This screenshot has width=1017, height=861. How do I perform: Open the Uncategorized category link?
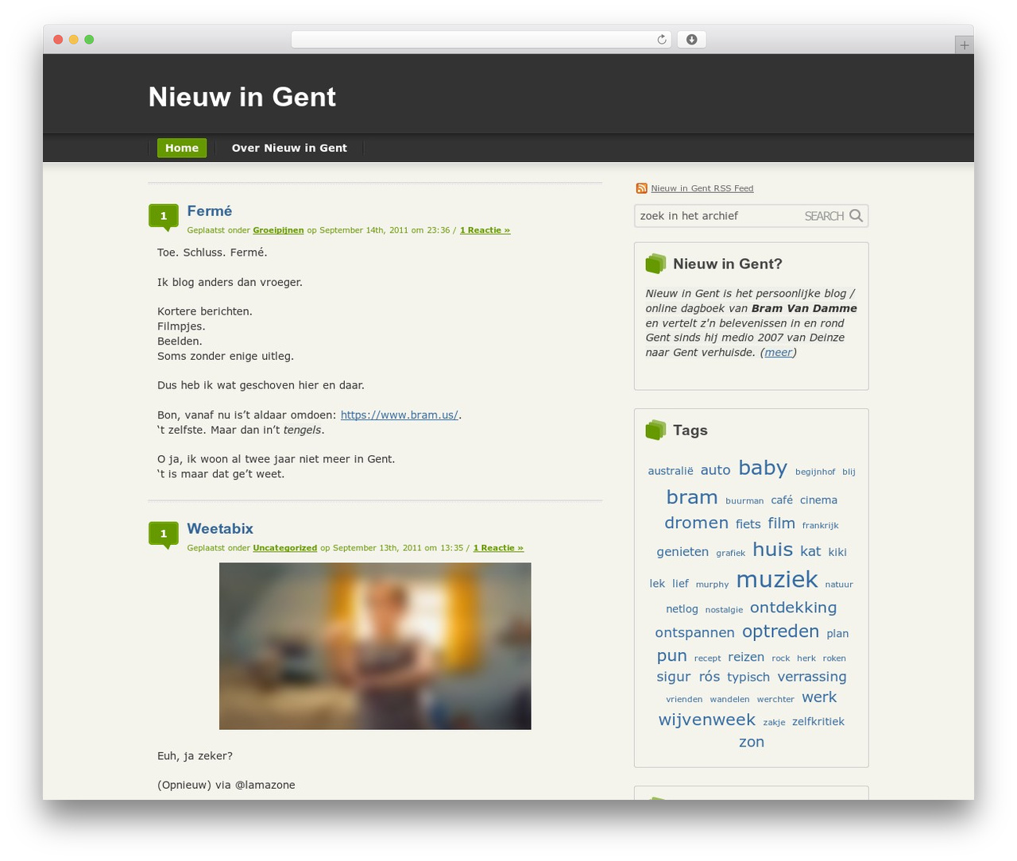[284, 548]
